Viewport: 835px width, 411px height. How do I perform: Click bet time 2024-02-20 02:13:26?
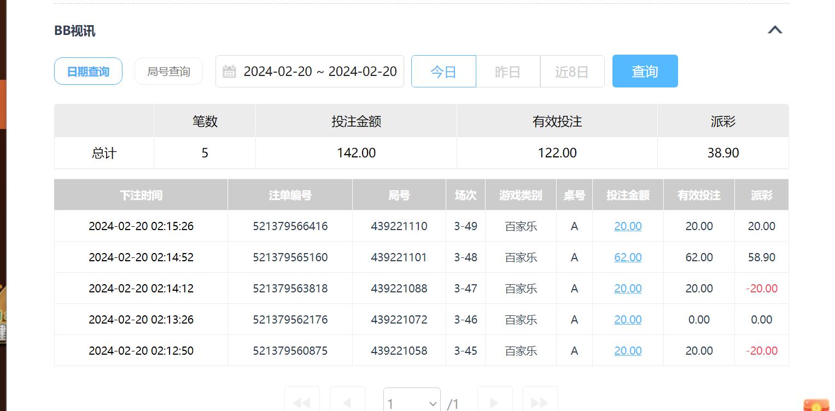pos(141,319)
